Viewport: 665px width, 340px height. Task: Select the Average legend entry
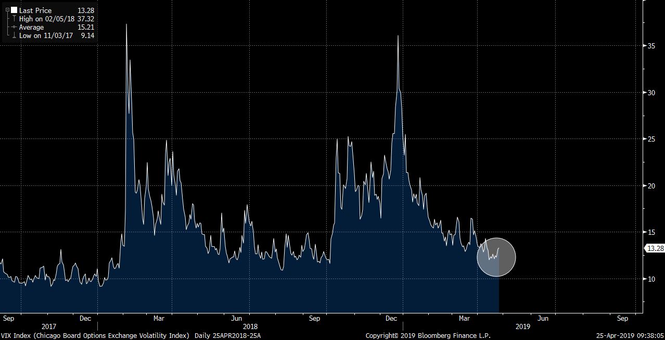coord(32,27)
